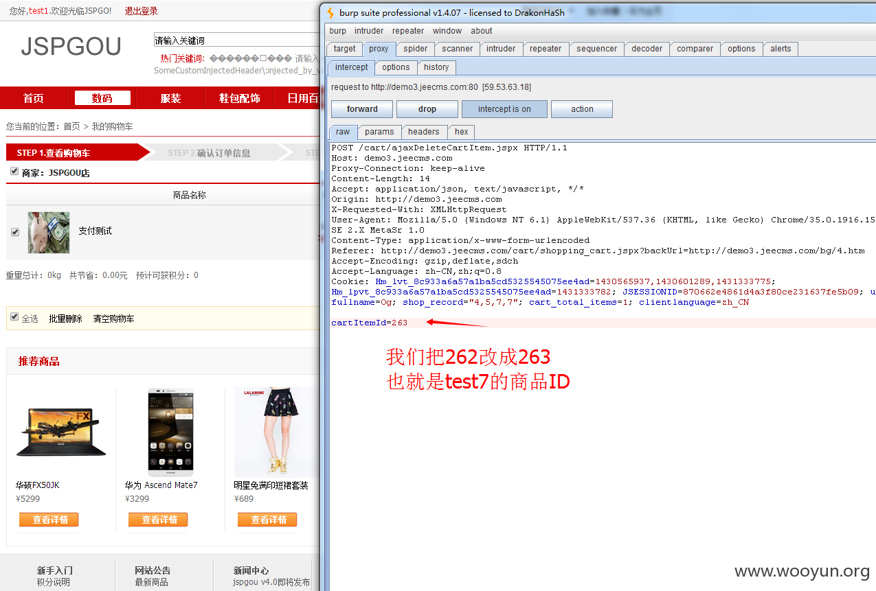876x591 pixels.
Task: Click the drop button
Action: [x=427, y=109]
